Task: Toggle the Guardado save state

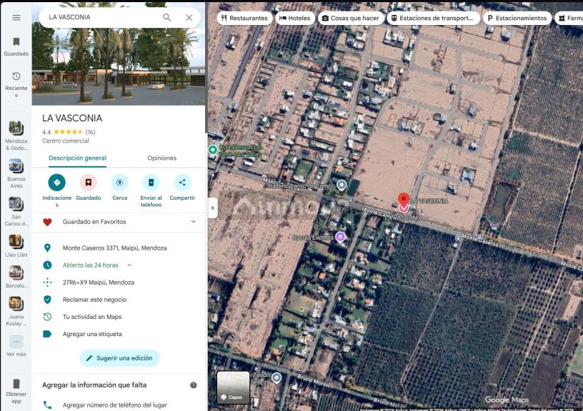Action: [89, 182]
